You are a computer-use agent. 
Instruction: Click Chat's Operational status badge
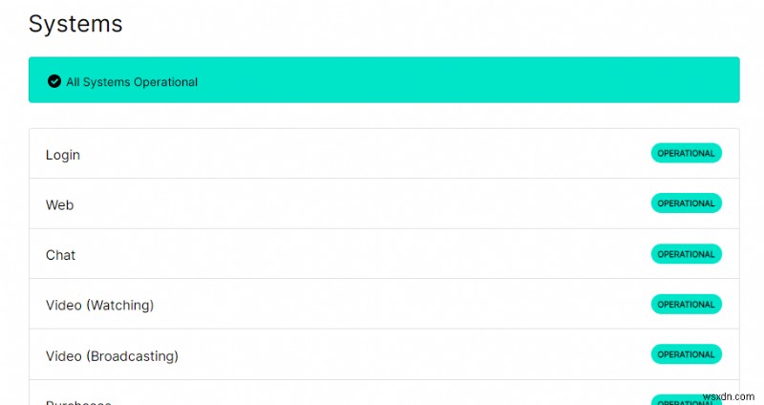click(x=686, y=254)
